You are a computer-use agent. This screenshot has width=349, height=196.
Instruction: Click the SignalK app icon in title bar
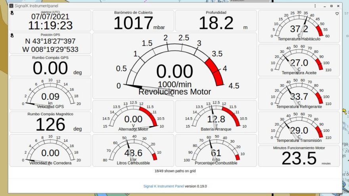tap(11, 6)
